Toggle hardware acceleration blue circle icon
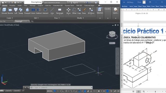This screenshot has width=166, height=93. 107,91
